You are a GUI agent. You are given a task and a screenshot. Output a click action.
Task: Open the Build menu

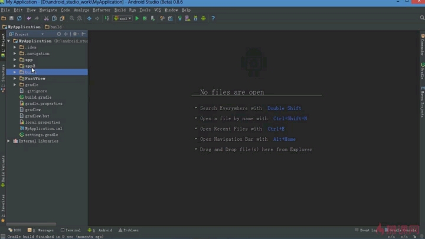(x=120, y=10)
